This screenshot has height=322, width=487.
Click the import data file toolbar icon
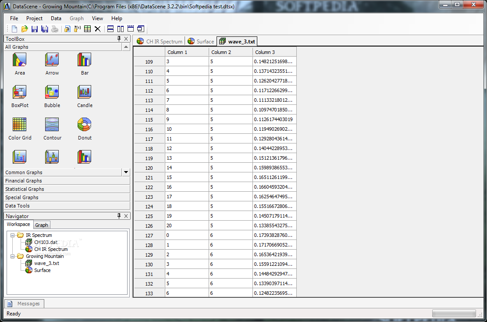tap(67, 29)
